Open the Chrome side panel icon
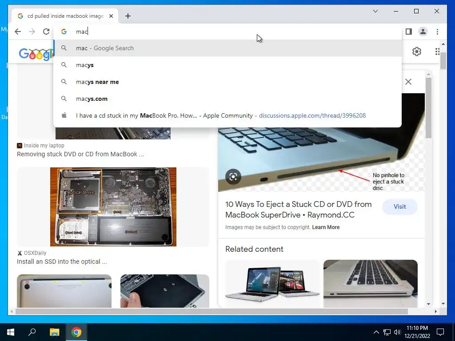This screenshot has width=455, height=341. click(x=409, y=32)
